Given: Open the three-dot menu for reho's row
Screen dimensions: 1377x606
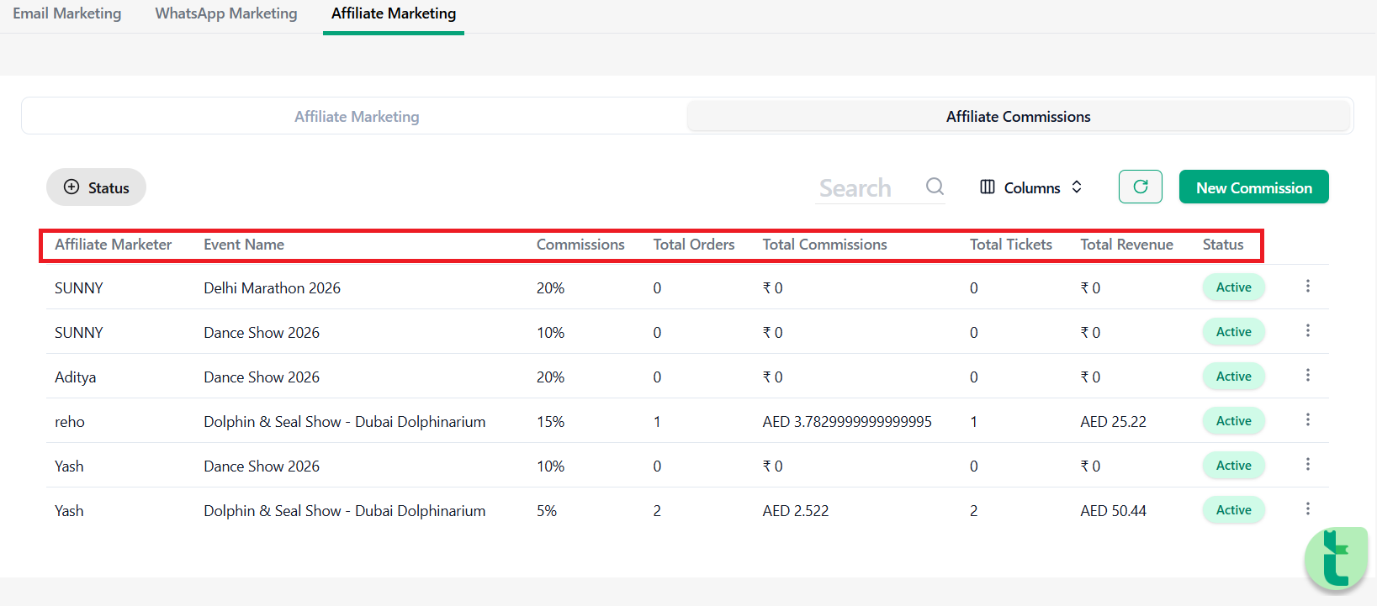Looking at the screenshot, I should [x=1307, y=420].
